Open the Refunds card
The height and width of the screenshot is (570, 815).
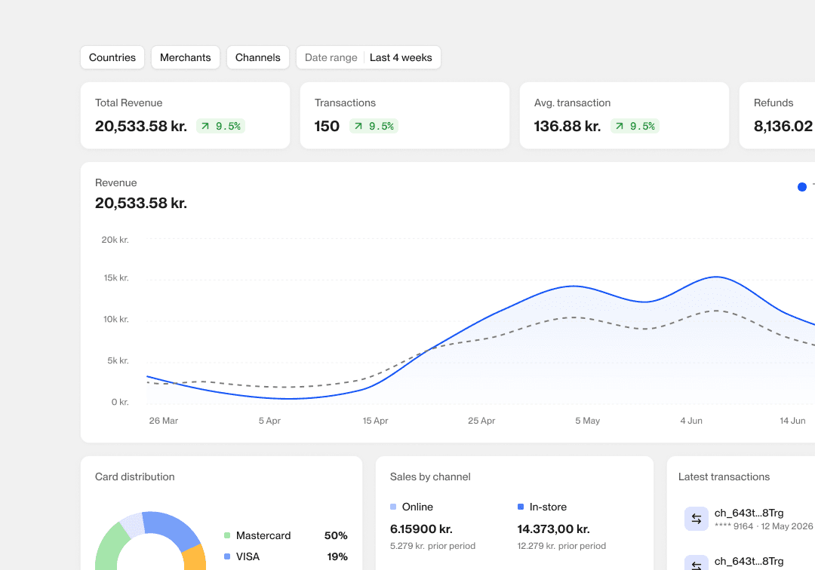pyautogui.click(x=777, y=115)
